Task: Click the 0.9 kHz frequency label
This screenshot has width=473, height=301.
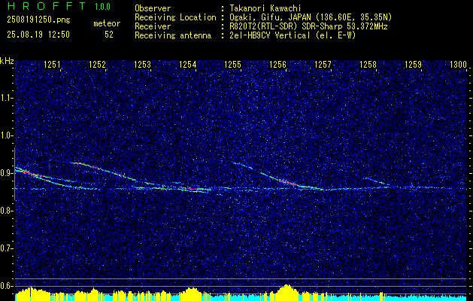Action: pos(6,173)
